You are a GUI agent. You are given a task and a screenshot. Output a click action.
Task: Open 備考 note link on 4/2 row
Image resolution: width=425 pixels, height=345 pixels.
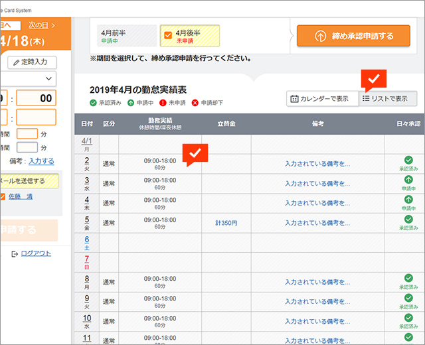[317, 163]
